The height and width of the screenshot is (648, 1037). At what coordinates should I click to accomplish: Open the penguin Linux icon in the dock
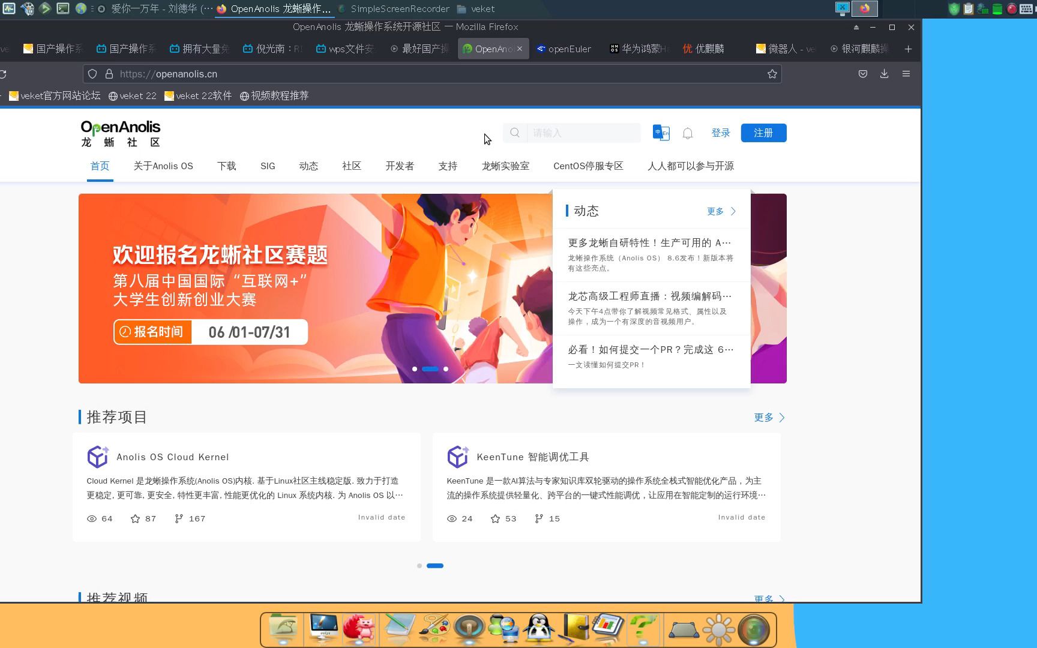coord(538,629)
